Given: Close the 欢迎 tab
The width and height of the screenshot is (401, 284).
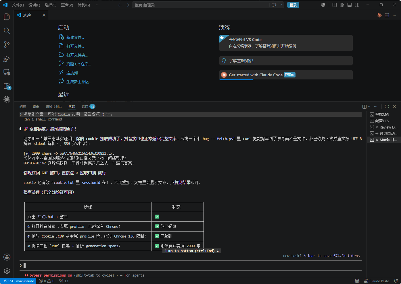Looking at the screenshot, I should click(44, 15).
